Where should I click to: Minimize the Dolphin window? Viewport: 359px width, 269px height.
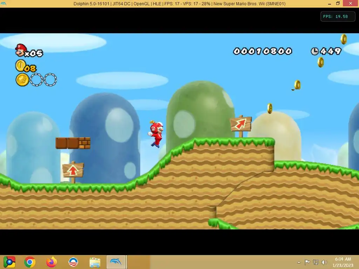(330, 4)
